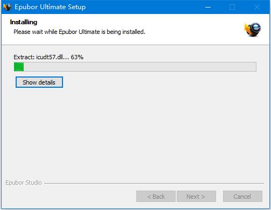Screen dimensions: 271x210
Task: Close the setup window with X
Action: (257, 7)
